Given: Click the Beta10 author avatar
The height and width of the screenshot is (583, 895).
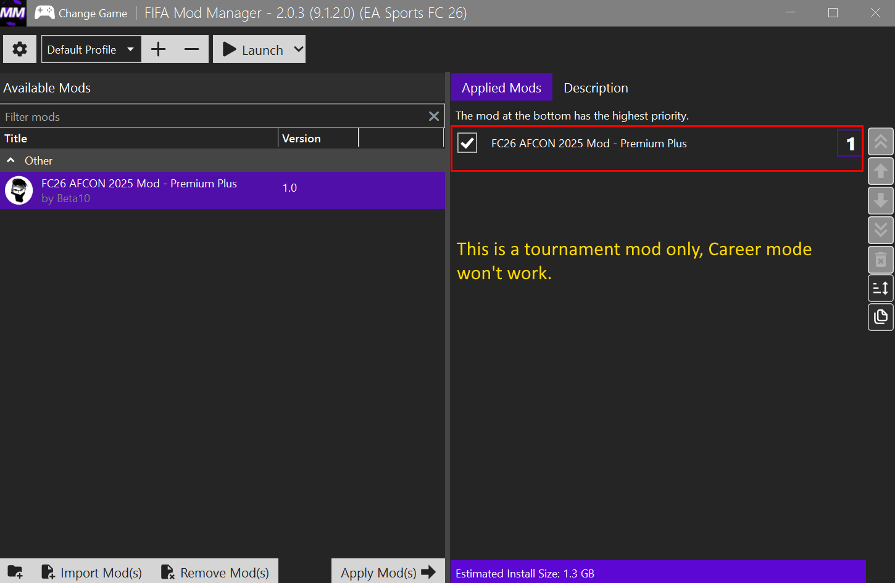Looking at the screenshot, I should 19,190.
